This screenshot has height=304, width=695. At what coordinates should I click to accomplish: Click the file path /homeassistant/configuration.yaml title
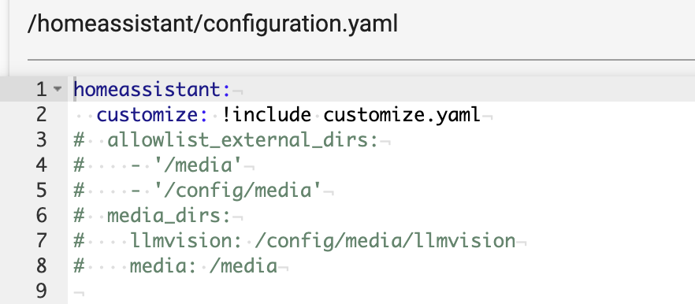click(x=212, y=24)
